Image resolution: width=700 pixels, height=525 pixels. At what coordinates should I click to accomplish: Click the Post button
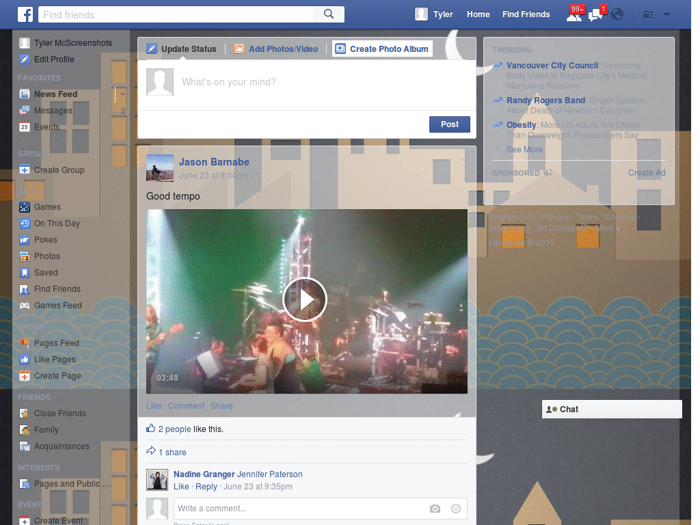point(450,124)
